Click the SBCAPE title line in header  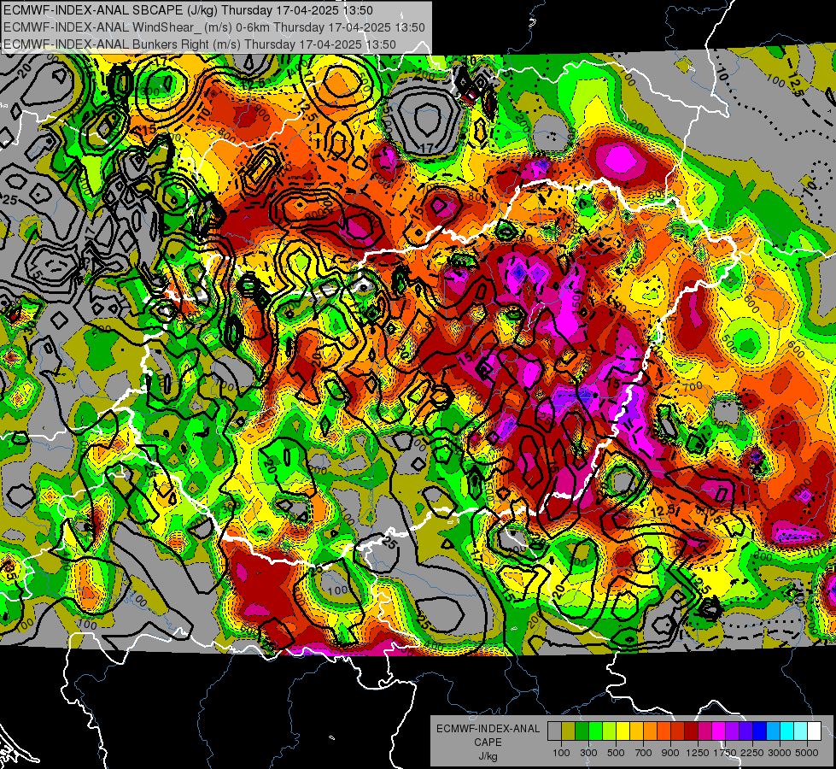[188, 10]
